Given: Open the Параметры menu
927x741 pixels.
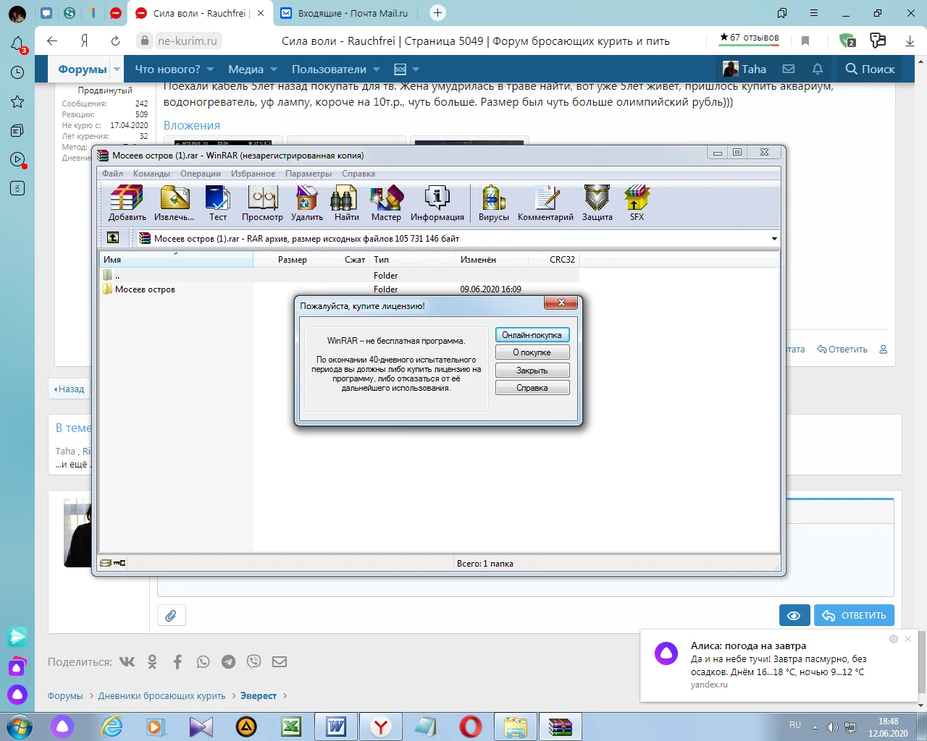Looking at the screenshot, I should (x=309, y=174).
